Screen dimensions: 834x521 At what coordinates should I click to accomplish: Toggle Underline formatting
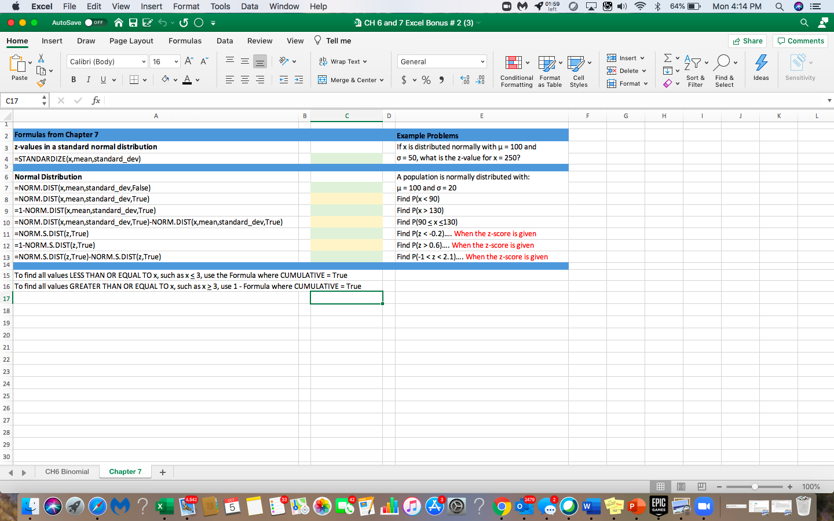103,80
